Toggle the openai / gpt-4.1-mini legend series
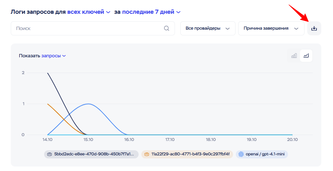The height and width of the screenshot is (171, 333). [262, 154]
